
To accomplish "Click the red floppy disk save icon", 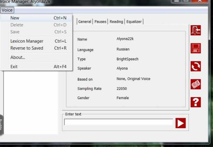I will click(196, 48).
